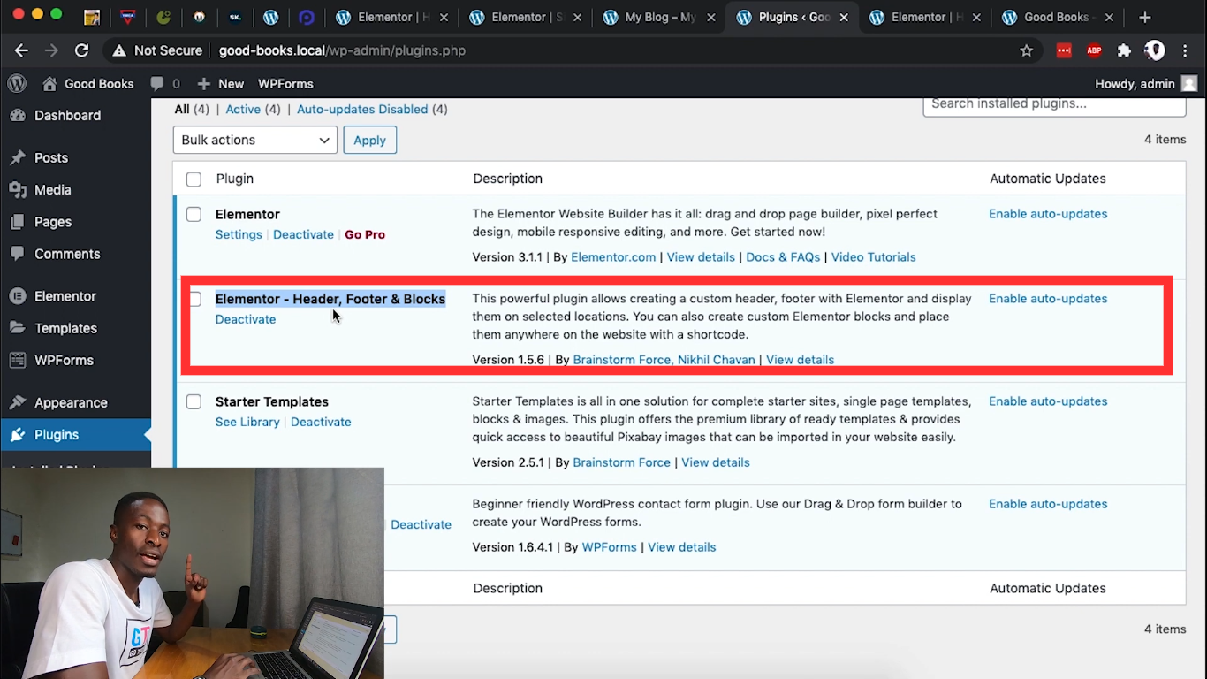This screenshot has width=1207, height=679.
Task: Toggle the select-all plugins checkbox in header
Action: (x=194, y=179)
